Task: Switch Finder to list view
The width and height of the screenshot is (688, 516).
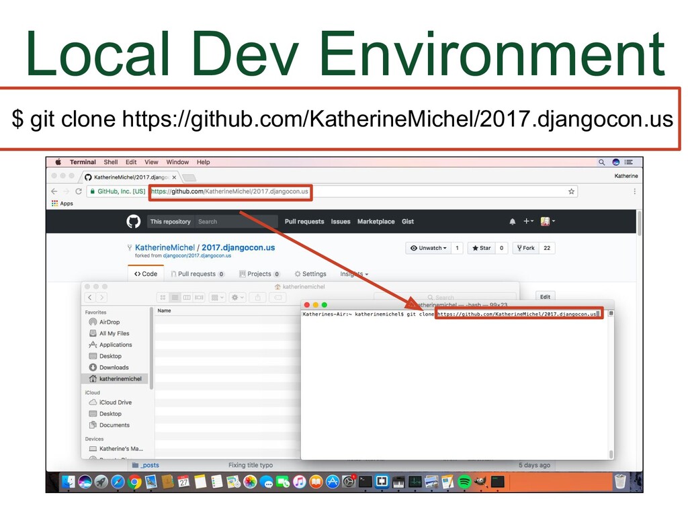Action: pos(175,297)
